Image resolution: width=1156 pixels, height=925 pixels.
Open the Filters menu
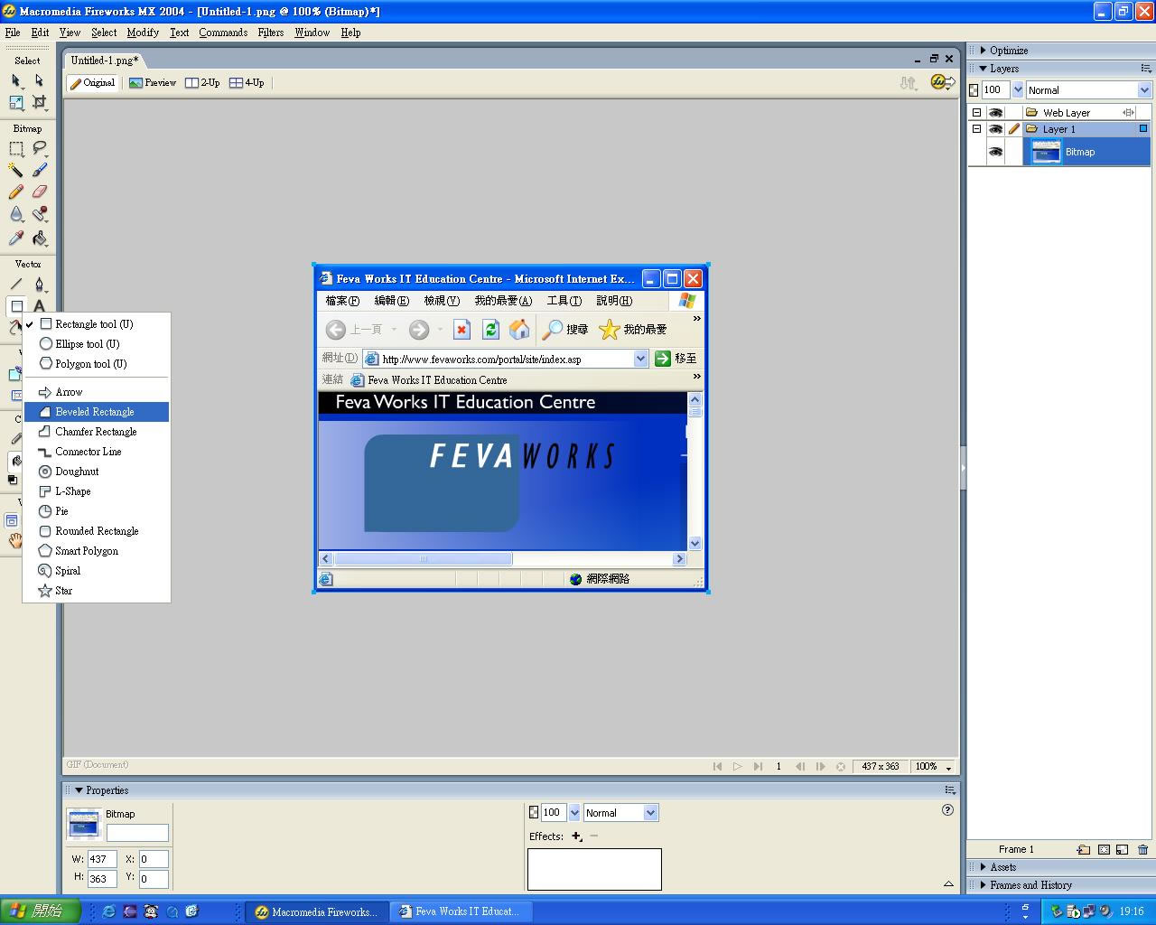(x=270, y=33)
